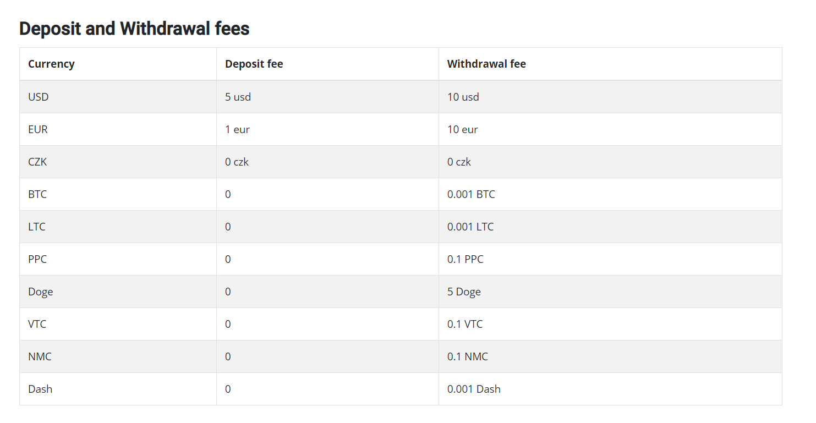Viewport: 816px width, 423px height.
Task: Select the LTC currency cell
Action: (37, 227)
